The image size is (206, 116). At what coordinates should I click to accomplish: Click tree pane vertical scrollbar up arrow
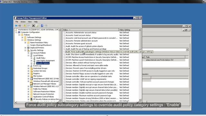(60, 30)
